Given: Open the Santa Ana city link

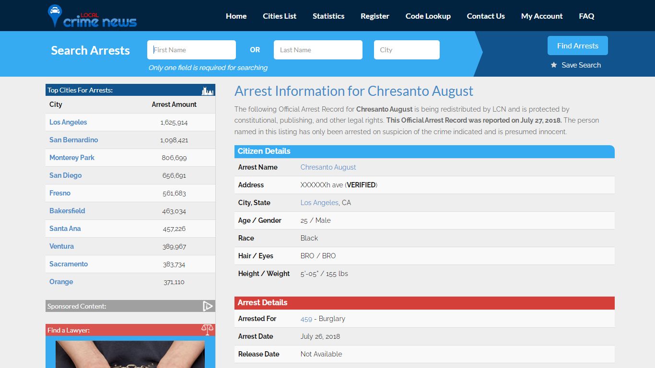Looking at the screenshot, I should click(x=65, y=229).
